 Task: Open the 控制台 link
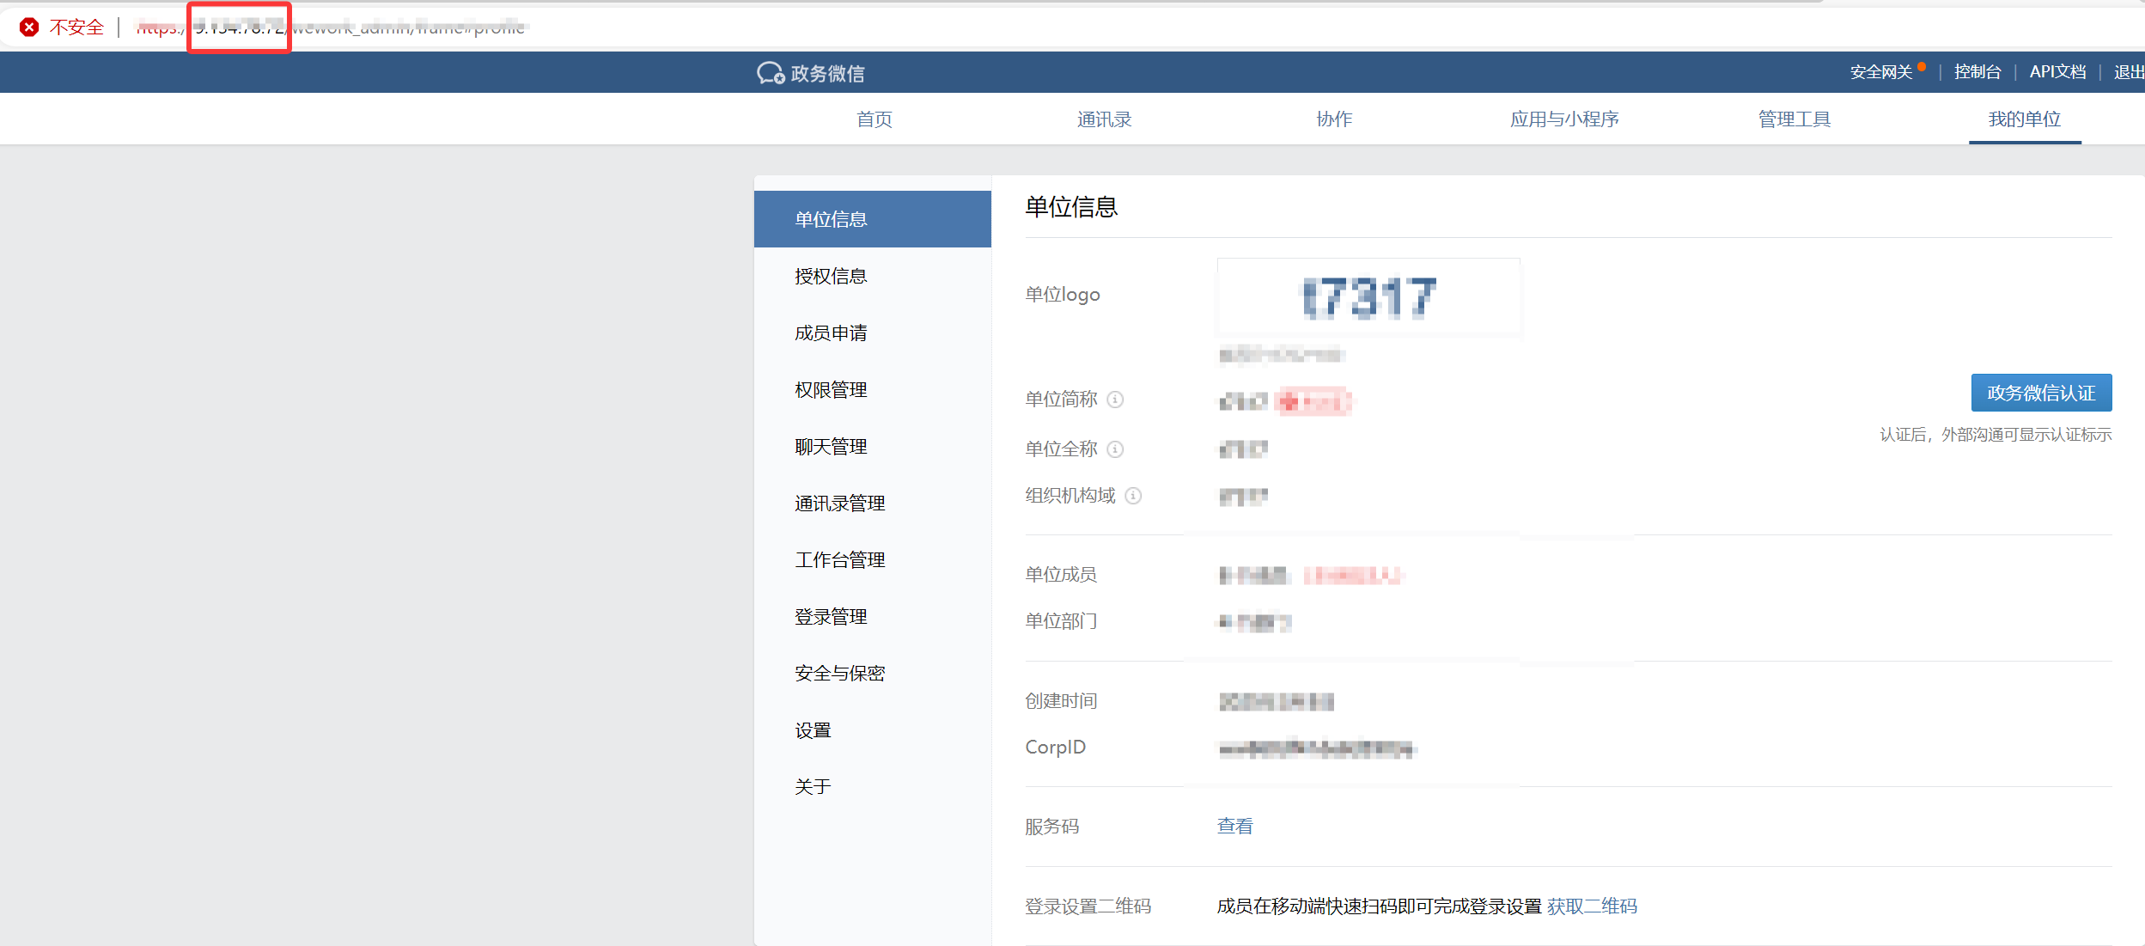[1977, 72]
